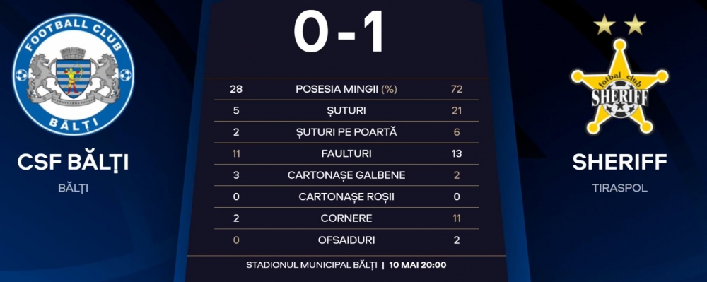The width and height of the screenshot is (707, 282).
Task: Select the ȘUTURI stat row label
Action: [346, 111]
